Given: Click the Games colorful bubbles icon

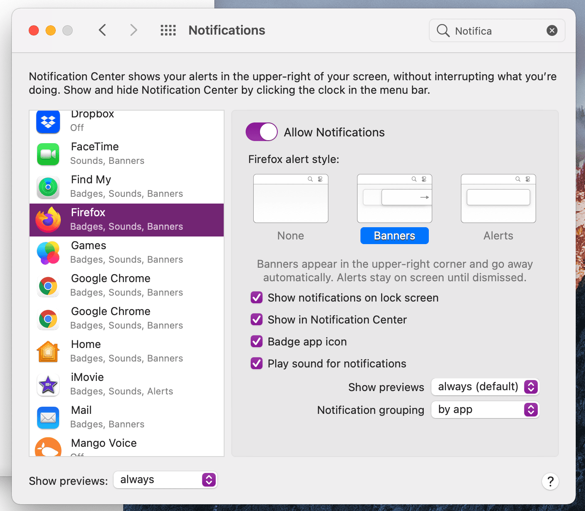Looking at the screenshot, I should (x=48, y=253).
